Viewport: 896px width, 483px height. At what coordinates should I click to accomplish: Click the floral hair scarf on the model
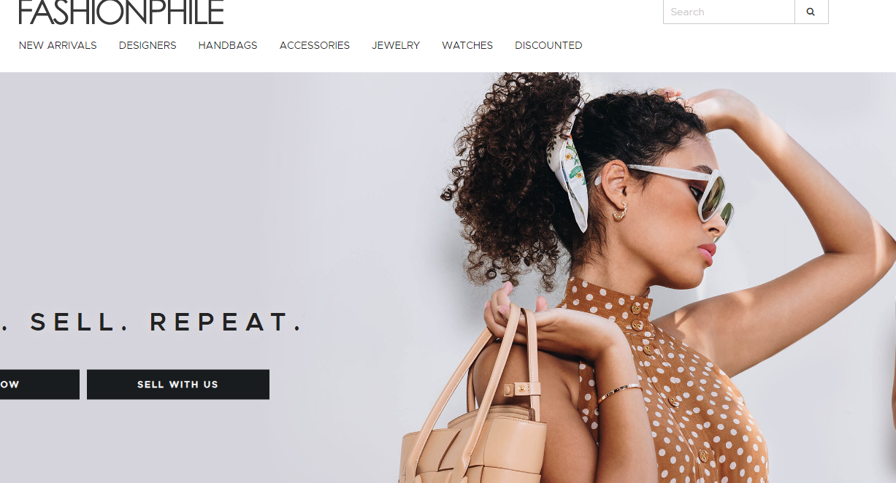tap(570, 175)
